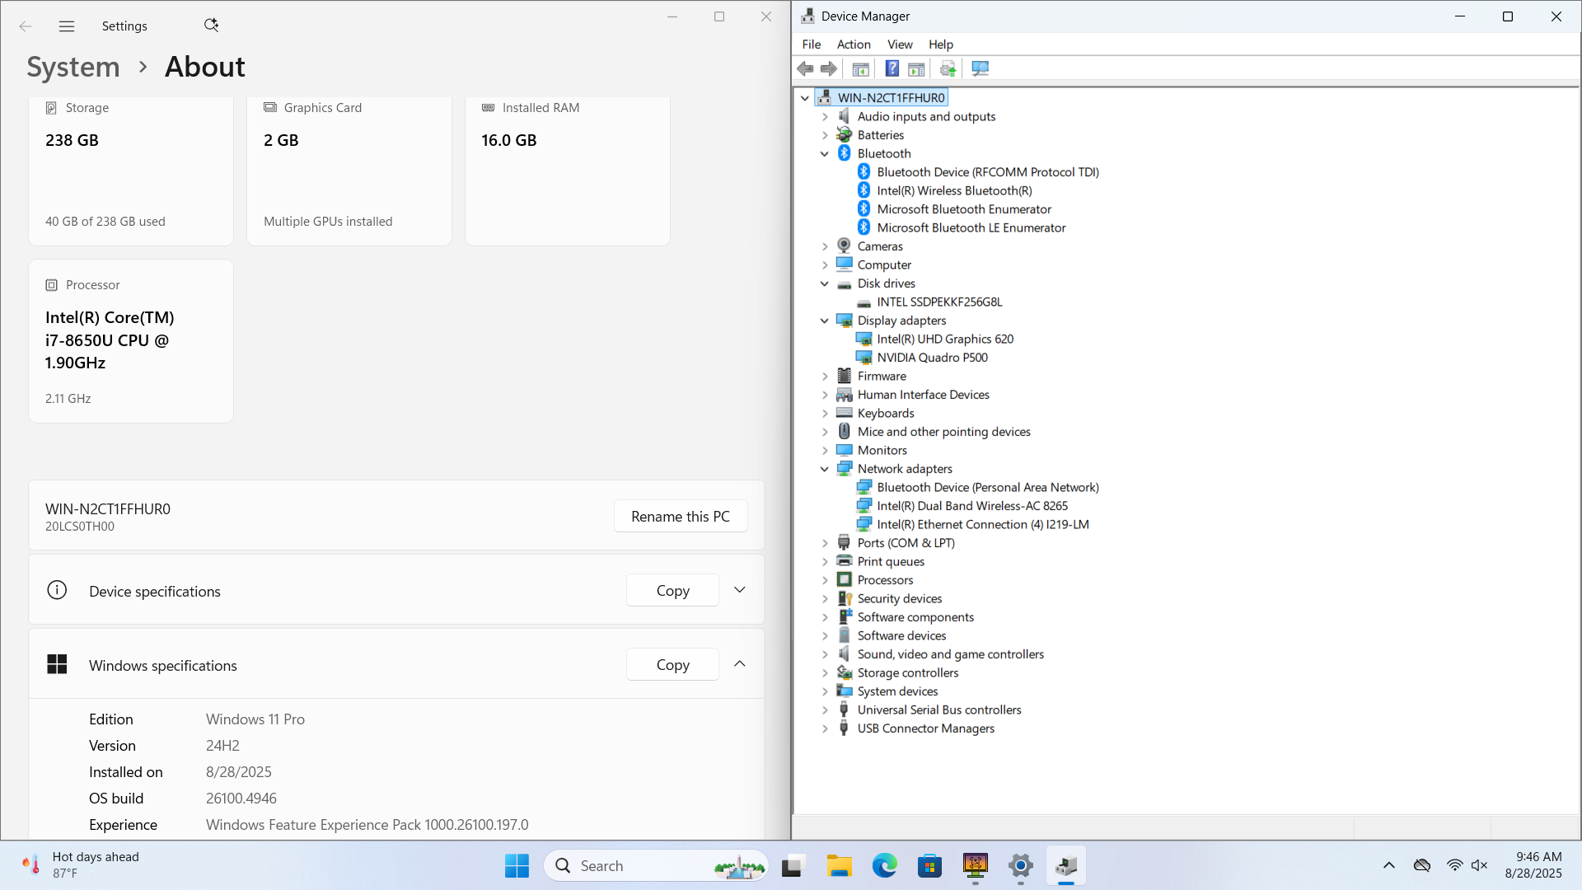This screenshot has height=890, width=1582.
Task: Click the Back arrow in Device Manager toolbar
Action: pyautogui.click(x=805, y=68)
